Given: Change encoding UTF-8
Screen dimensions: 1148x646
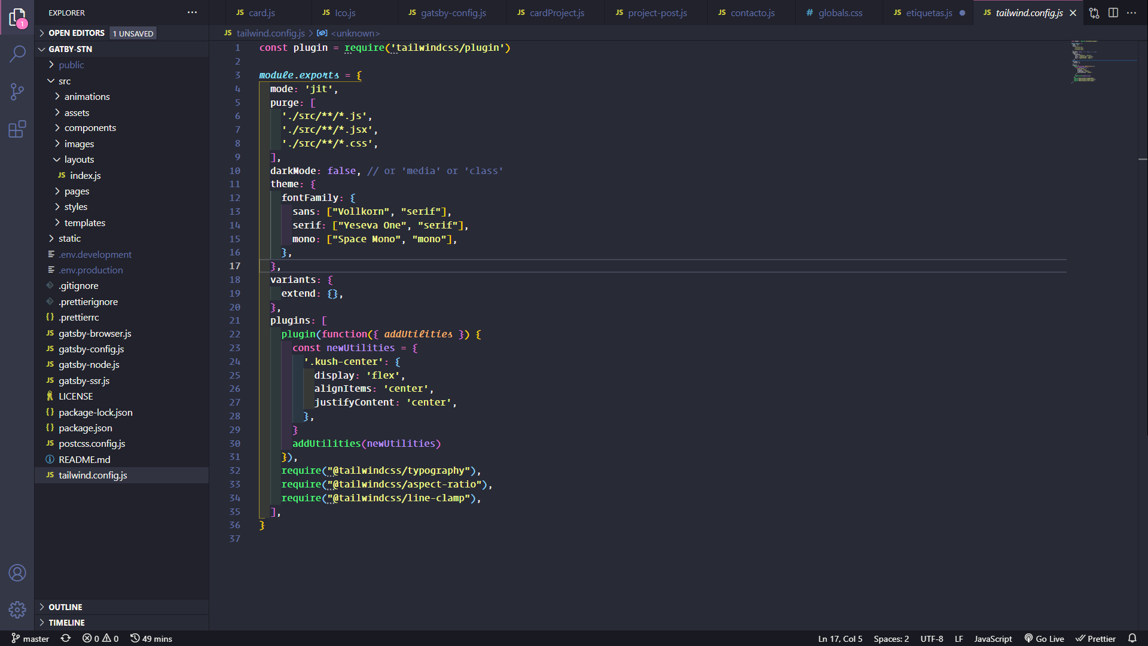Looking at the screenshot, I should [932, 638].
